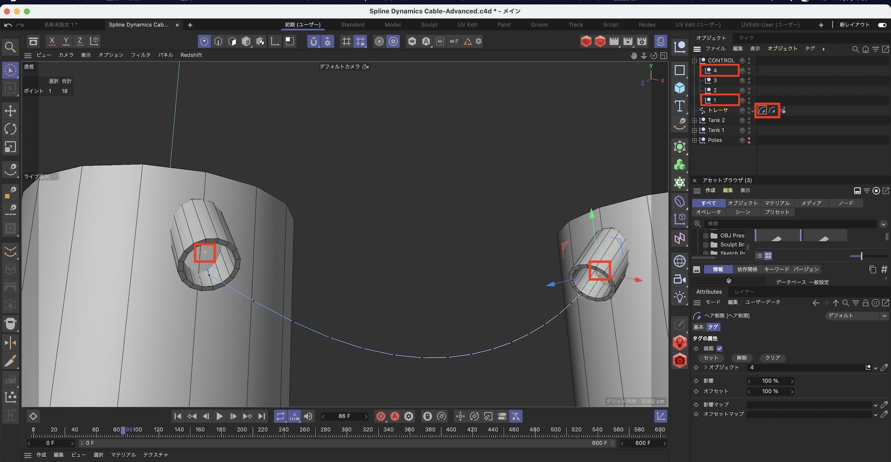Click the セット button
Screen dimensions: 891x462
(711, 358)
